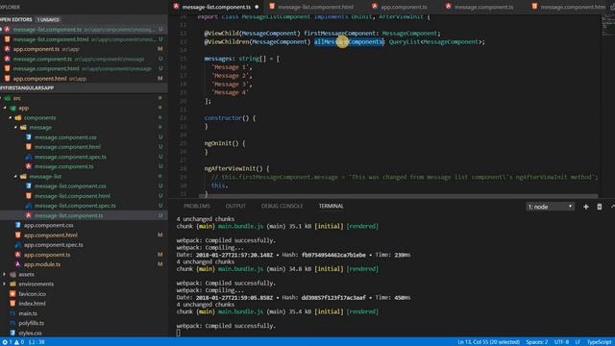Click the unsaved dot on message-list.component.ts tab
615x346 pixels.
pyautogui.click(x=257, y=7)
